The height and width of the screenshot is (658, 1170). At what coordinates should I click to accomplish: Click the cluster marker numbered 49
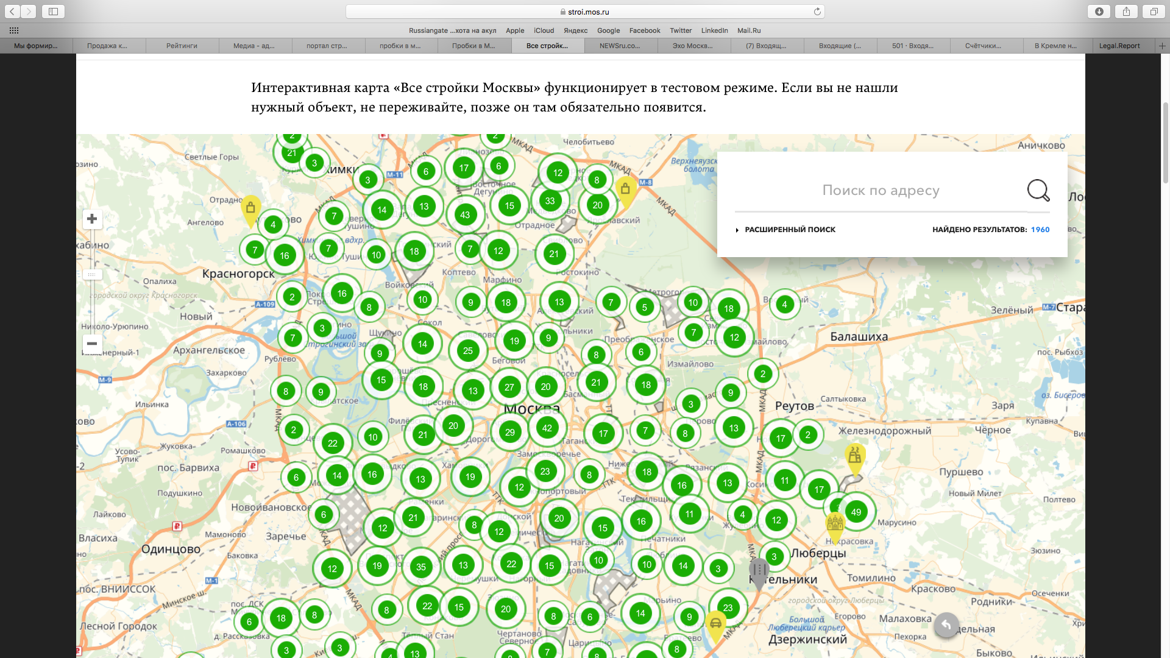(x=856, y=512)
